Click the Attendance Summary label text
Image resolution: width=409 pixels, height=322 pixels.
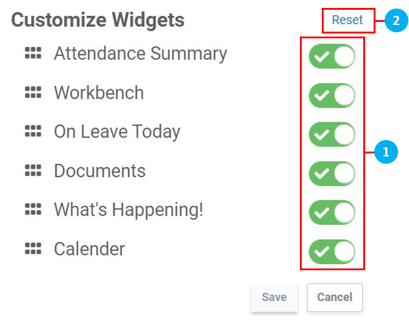(140, 54)
